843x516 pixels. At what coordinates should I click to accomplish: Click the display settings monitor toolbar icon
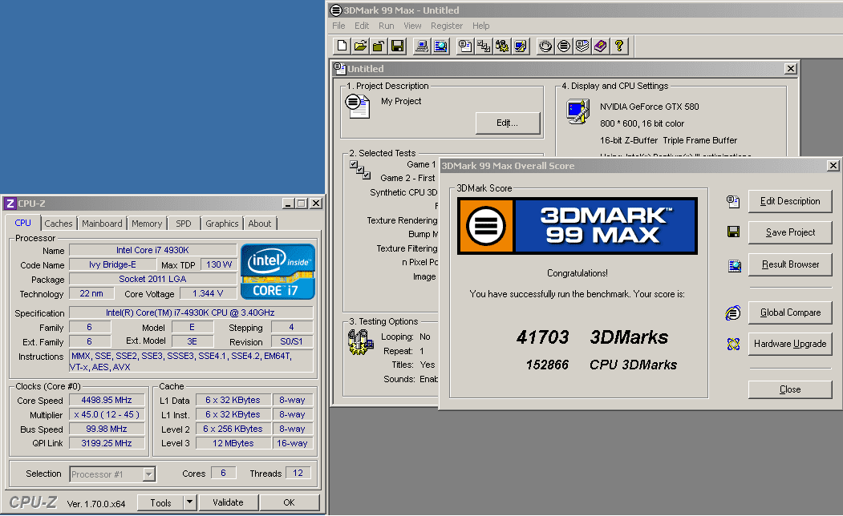coord(521,46)
